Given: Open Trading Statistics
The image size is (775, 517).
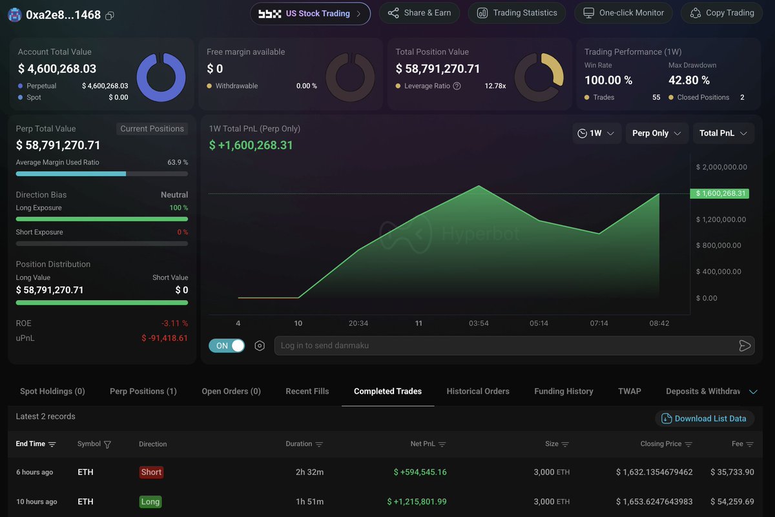Looking at the screenshot, I should pos(517,13).
